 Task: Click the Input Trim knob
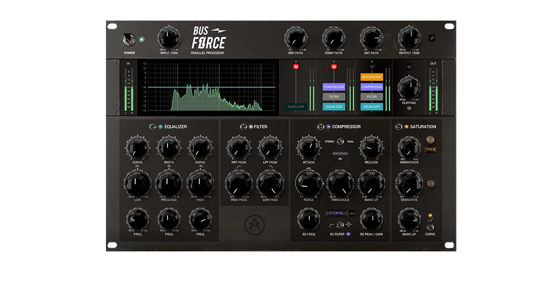(x=169, y=37)
